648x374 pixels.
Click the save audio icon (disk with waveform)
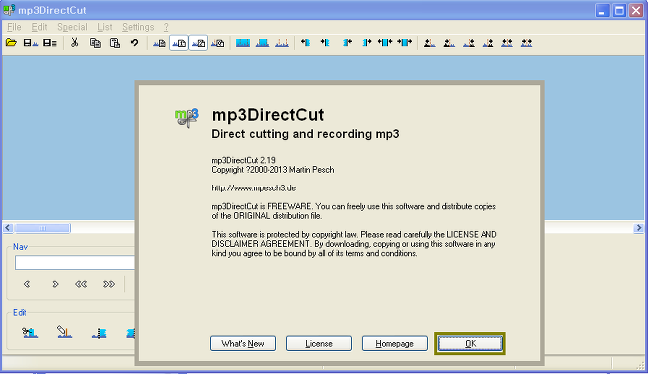coord(30,43)
